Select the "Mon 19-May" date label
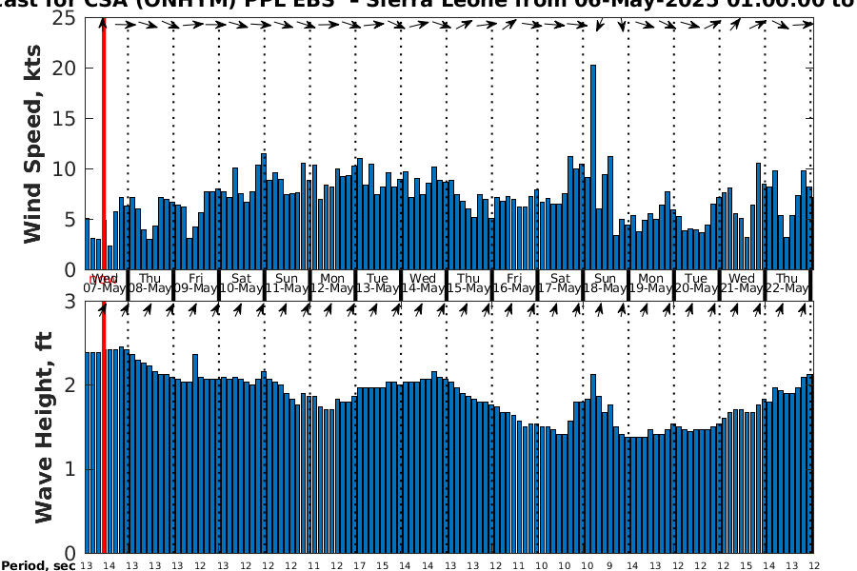Viewport: 857px width, 571px height. 650,283
